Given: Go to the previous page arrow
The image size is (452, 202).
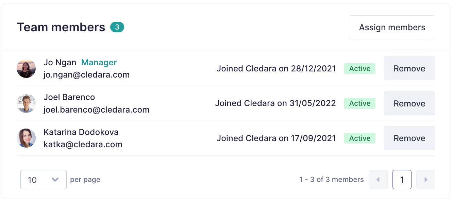Looking at the screenshot, I should pos(378,180).
